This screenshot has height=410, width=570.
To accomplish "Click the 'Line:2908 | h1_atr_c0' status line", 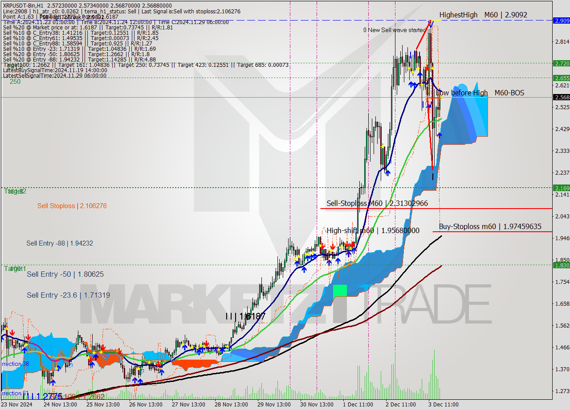I will pos(121,11).
